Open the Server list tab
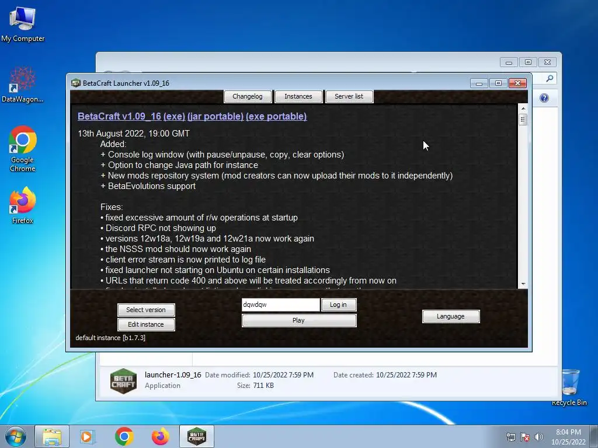 (349, 96)
